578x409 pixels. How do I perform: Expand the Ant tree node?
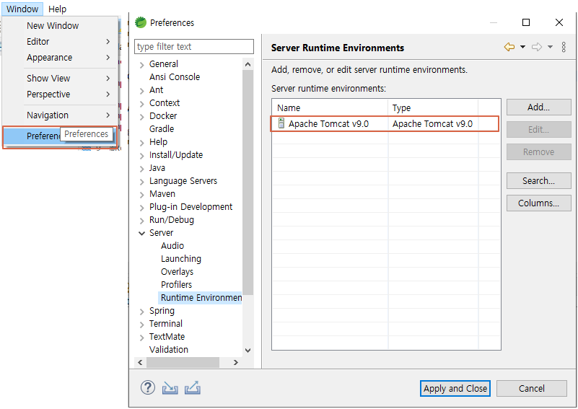(142, 91)
